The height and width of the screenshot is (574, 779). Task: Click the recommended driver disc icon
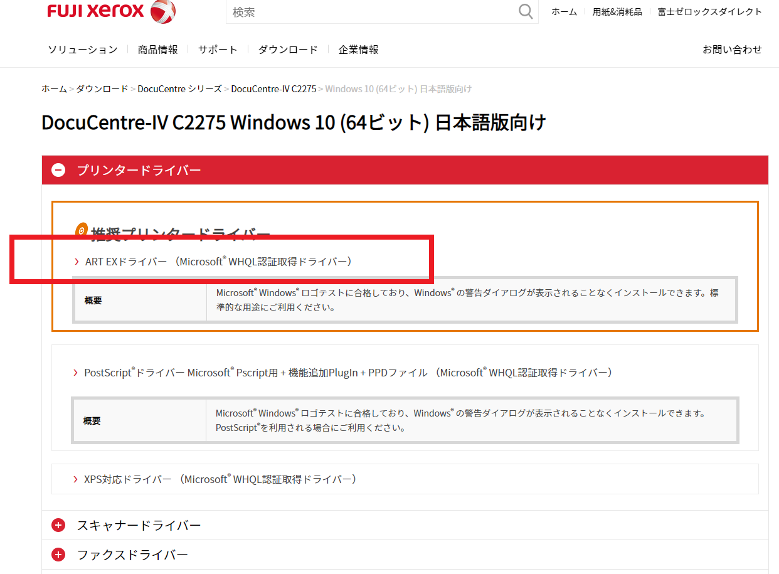(82, 231)
